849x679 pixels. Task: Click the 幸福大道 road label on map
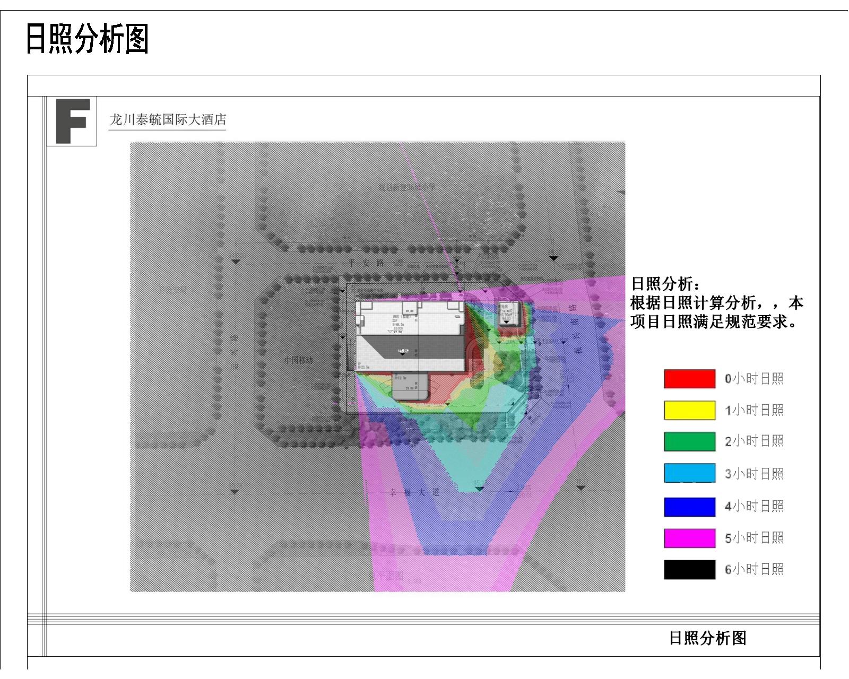tap(413, 492)
